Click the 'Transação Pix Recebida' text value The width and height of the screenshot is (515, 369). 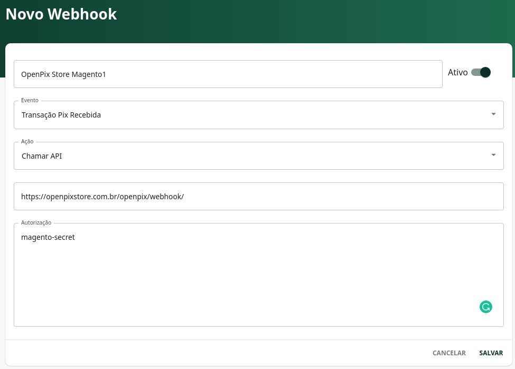point(61,114)
